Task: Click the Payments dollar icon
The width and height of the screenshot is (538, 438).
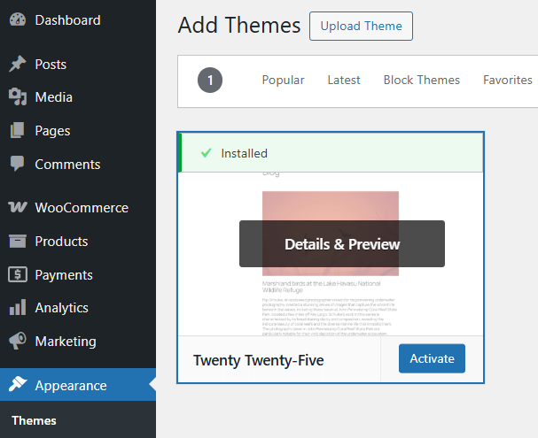Action: [17, 275]
